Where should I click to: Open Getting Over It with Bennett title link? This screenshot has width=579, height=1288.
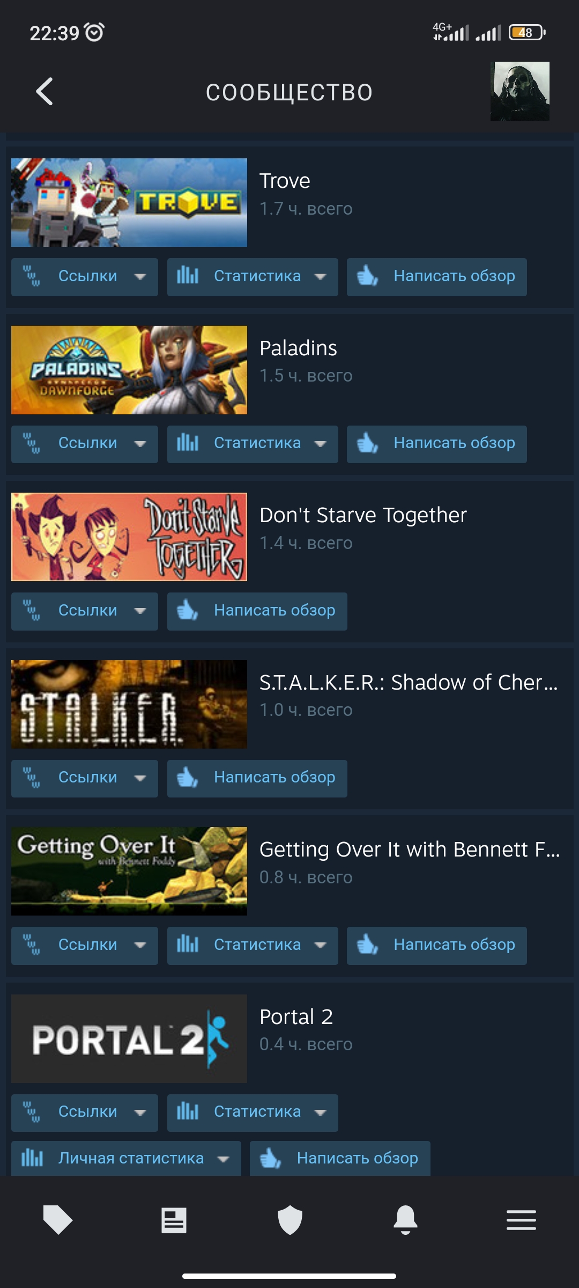[410, 850]
